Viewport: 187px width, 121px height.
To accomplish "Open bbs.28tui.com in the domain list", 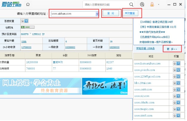I will 142,83.
